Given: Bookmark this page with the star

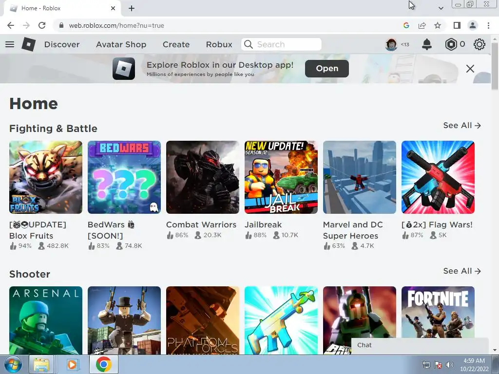Looking at the screenshot, I should (438, 25).
